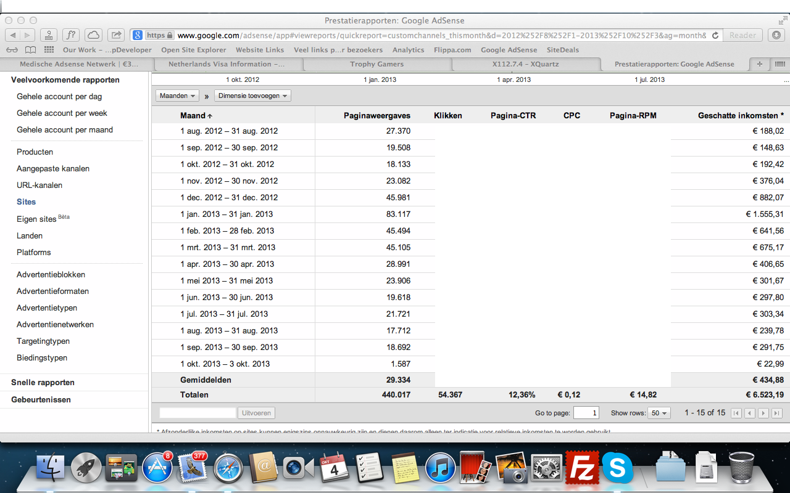
Task: Open iPhoto in the Dock
Action: tap(511, 468)
